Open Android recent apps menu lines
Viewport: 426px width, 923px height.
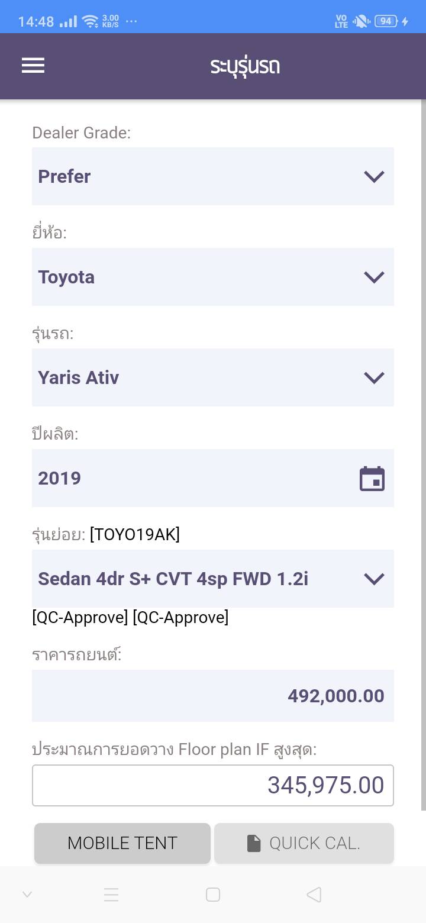click(111, 895)
